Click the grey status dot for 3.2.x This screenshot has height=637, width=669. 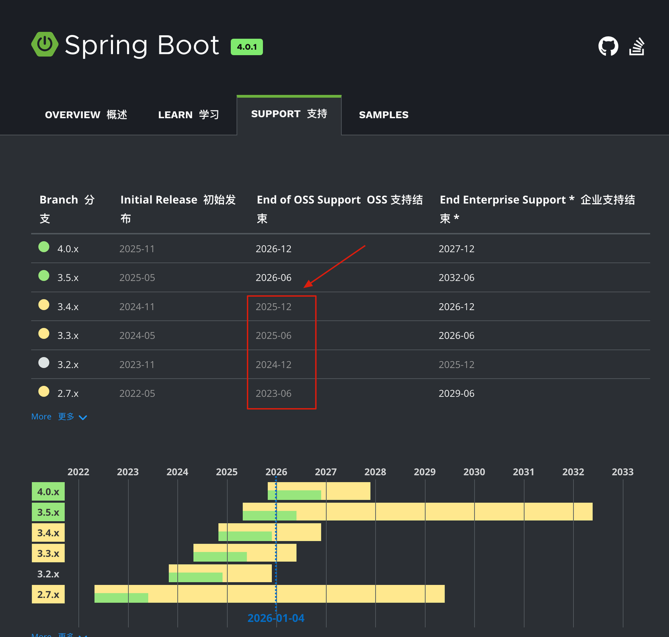pyautogui.click(x=44, y=363)
